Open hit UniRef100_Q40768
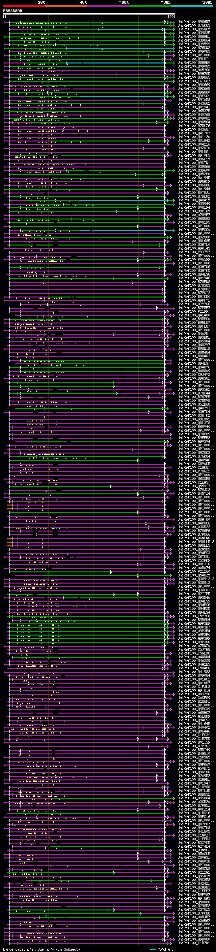This screenshot has width=216, height=952. point(194,114)
